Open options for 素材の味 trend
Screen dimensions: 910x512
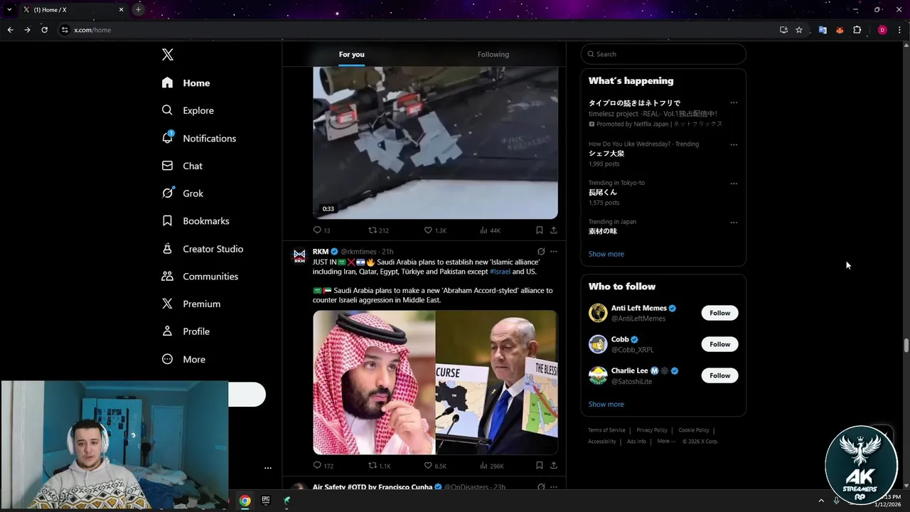coord(734,223)
